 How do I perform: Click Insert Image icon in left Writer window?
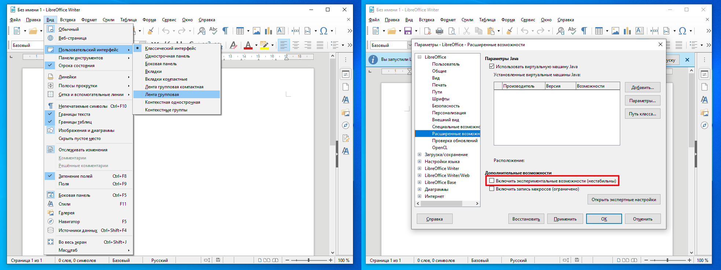257,31
